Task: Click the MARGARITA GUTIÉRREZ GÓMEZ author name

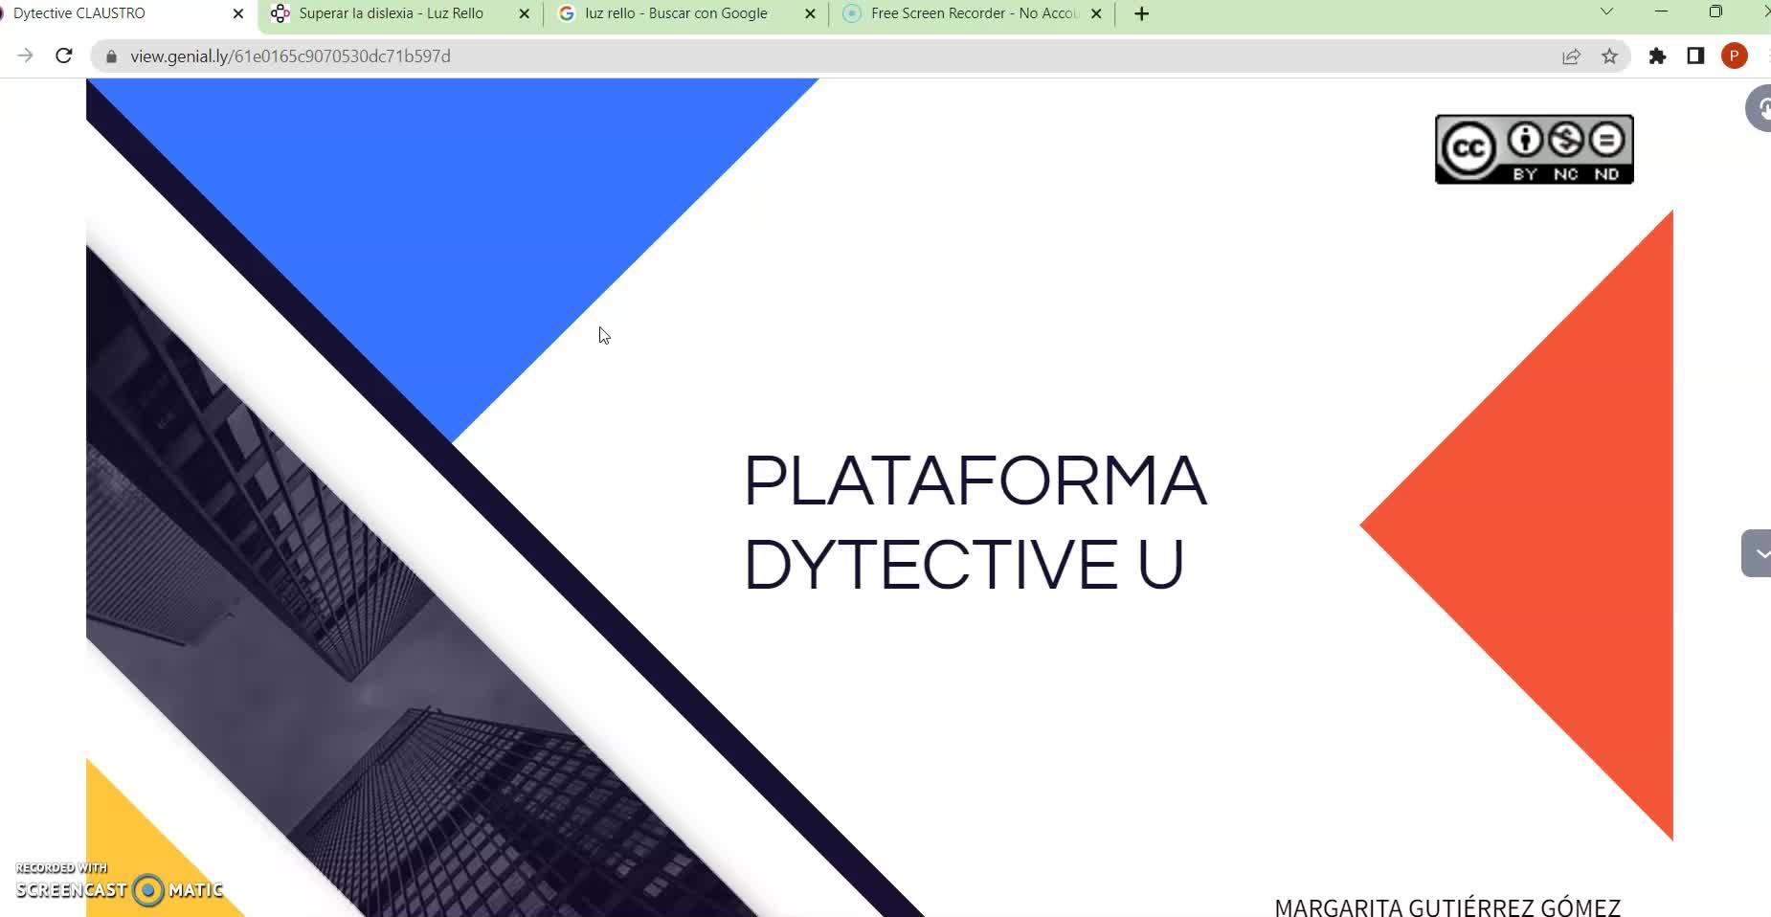Action: point(1447,906)
